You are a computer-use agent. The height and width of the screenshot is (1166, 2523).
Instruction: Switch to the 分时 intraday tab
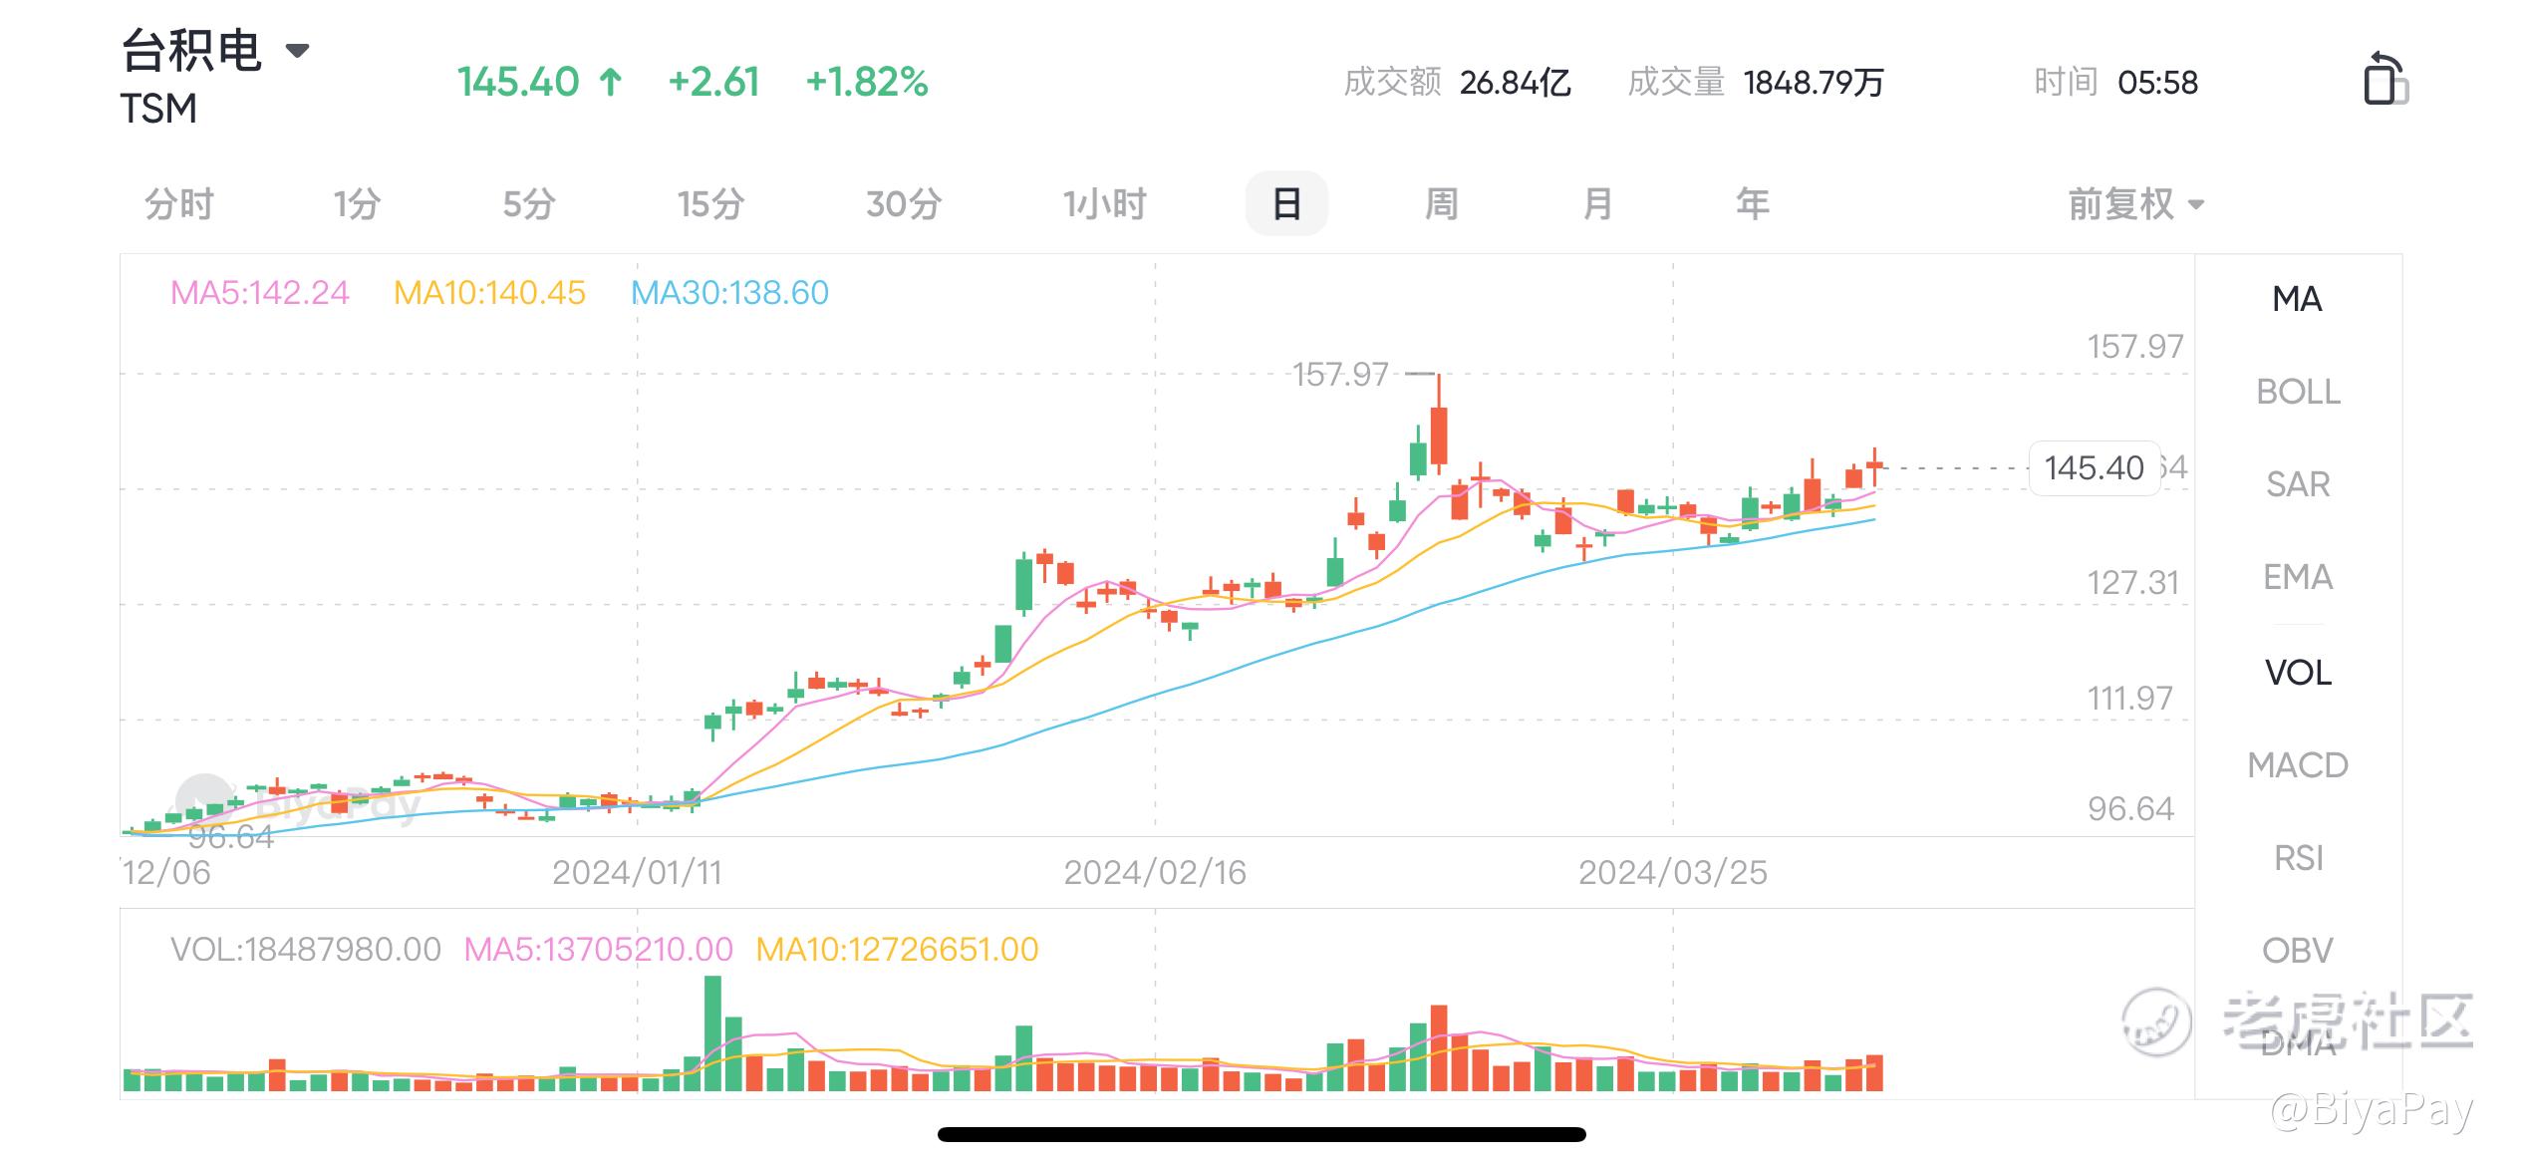tap(179, 204)
